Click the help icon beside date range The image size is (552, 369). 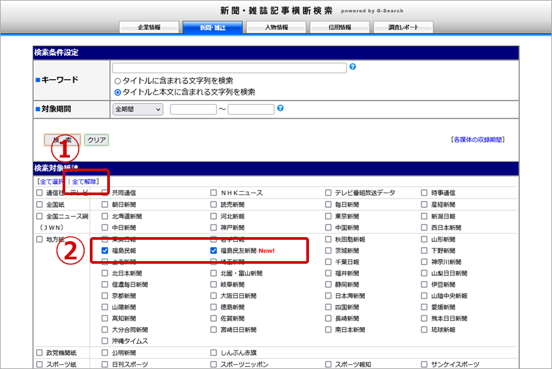280,109
